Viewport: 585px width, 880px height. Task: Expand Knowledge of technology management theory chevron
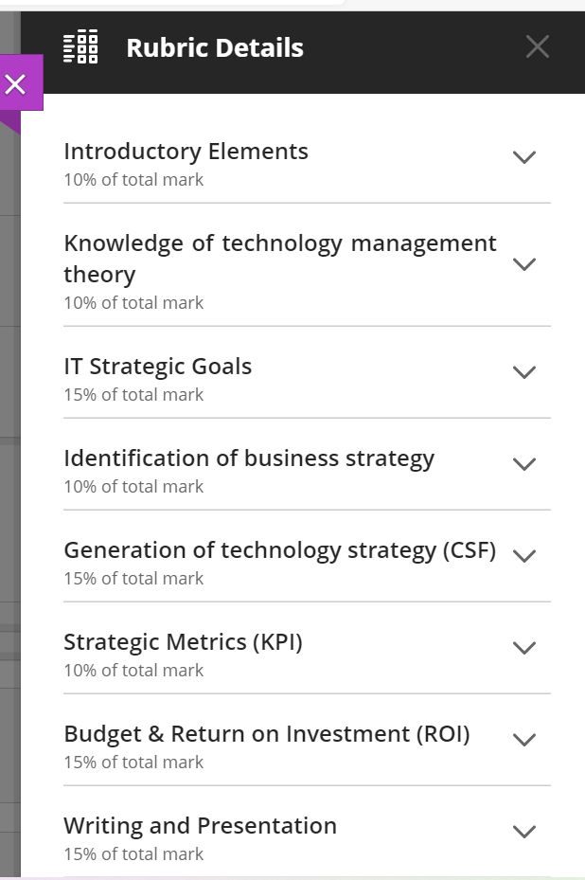pyautogui.click(x=524, y=264)
